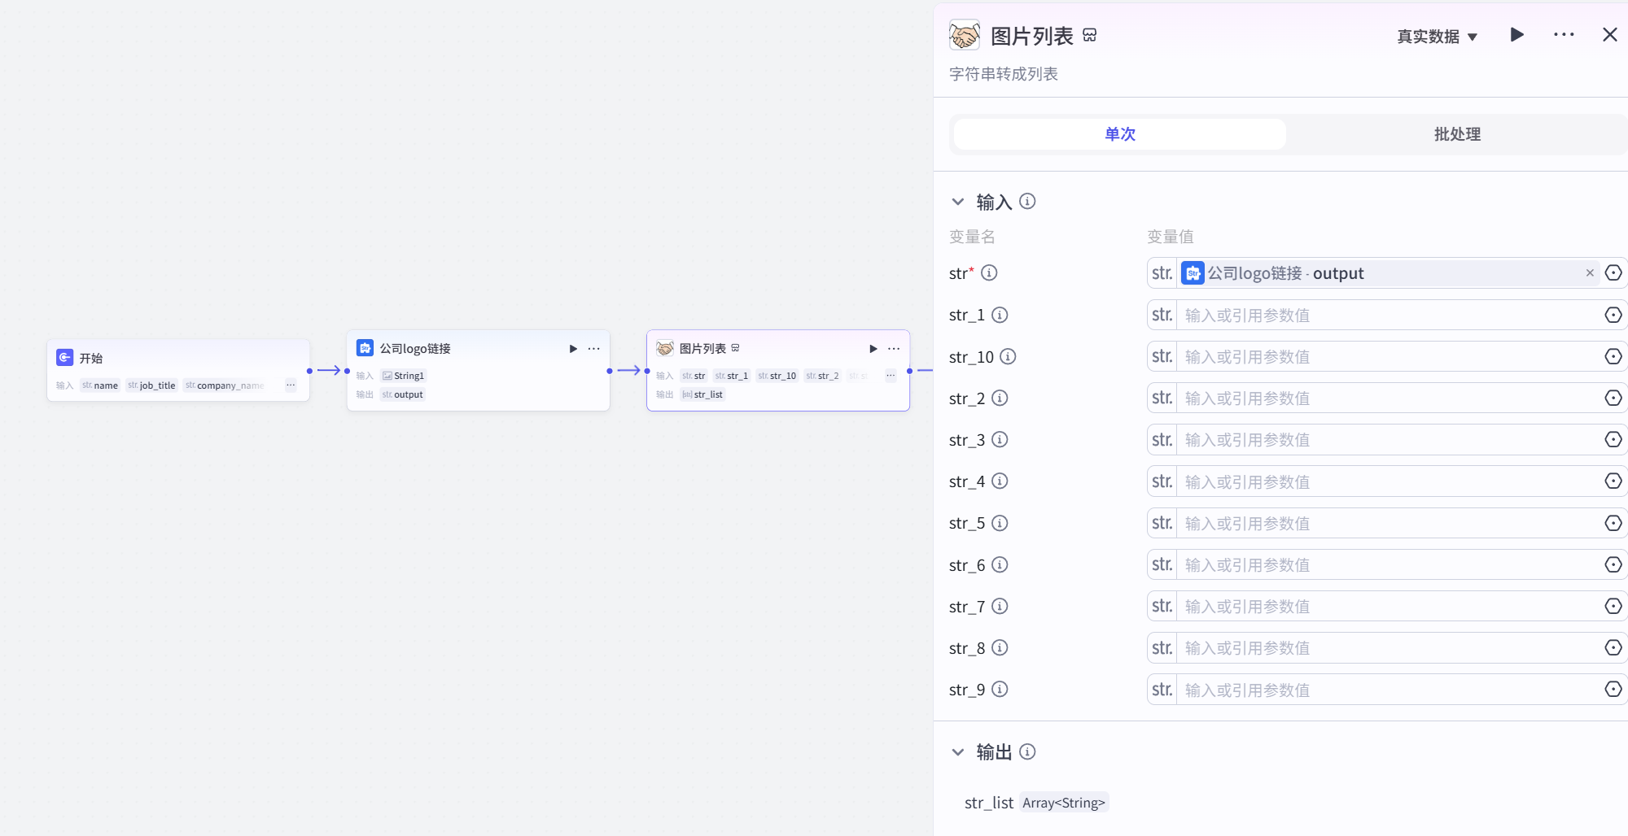Click the str_2 value input field
Screen dimensions: 1628x836
(1389, 398)
